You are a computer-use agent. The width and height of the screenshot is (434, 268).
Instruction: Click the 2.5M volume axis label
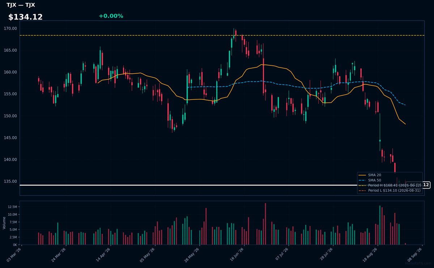point(13,237)
